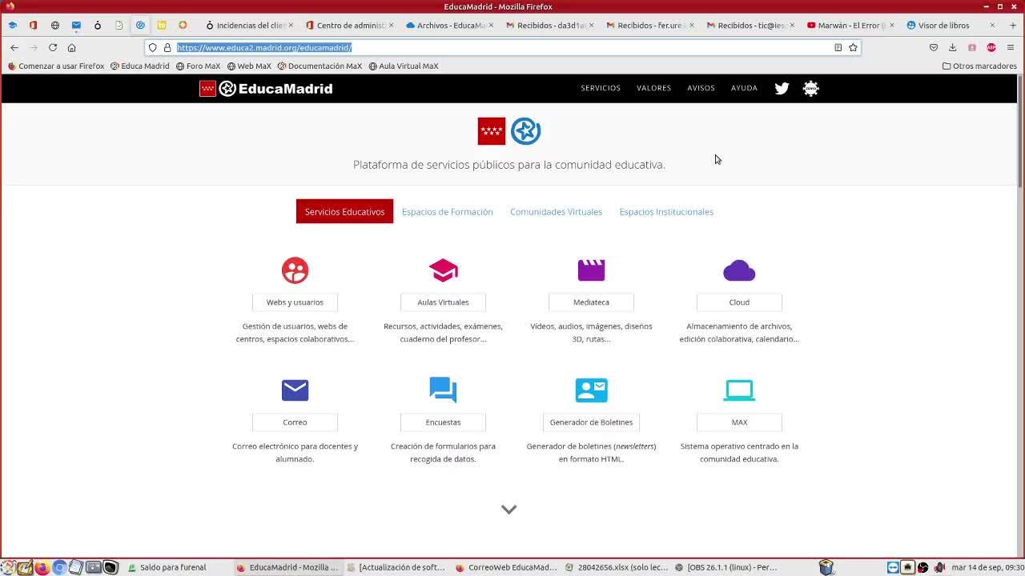1025x576 pixels.
Task: Open the AVISOS menu in header
Action: point(701,88)
